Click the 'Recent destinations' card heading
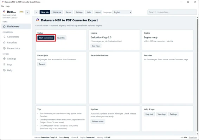This screenshot has width=199, height=140. click(x=99, y=55)
